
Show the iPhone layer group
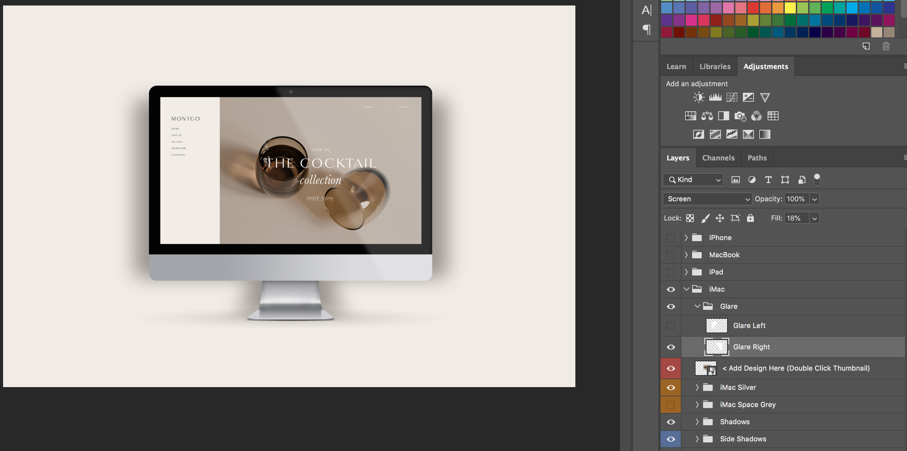click(x=671, y=238)
